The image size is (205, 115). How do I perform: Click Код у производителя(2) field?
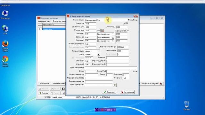[99, 78]
